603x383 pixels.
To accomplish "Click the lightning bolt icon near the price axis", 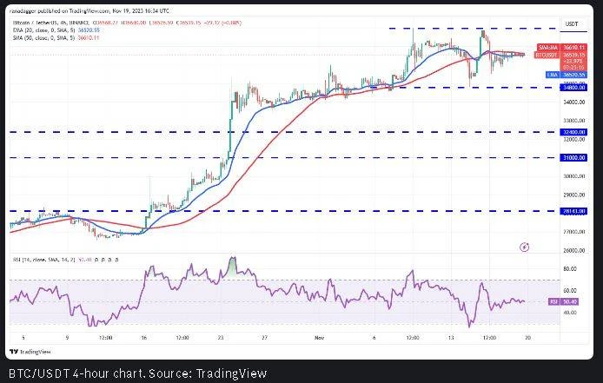I will point(524,247).
